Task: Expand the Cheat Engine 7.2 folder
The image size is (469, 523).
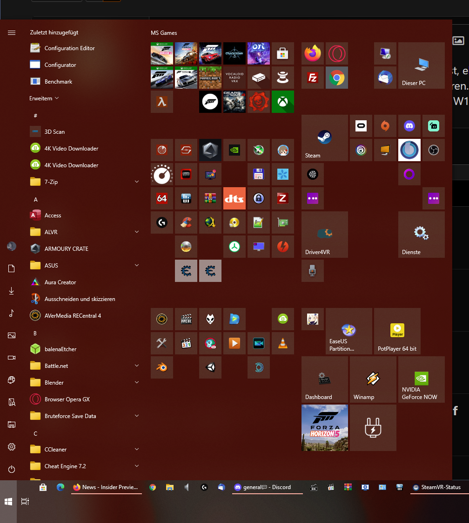Action: point(85,466)
